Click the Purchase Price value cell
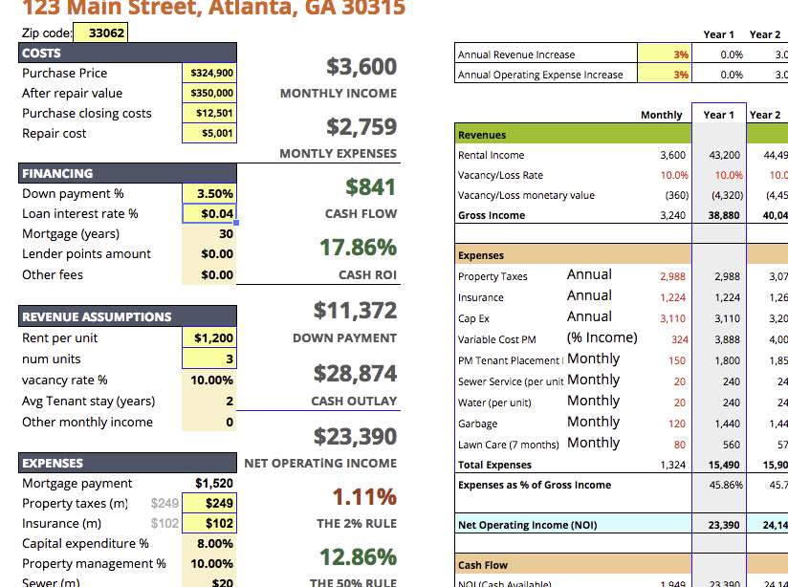 pyautogui.click(x=208, y=73)
